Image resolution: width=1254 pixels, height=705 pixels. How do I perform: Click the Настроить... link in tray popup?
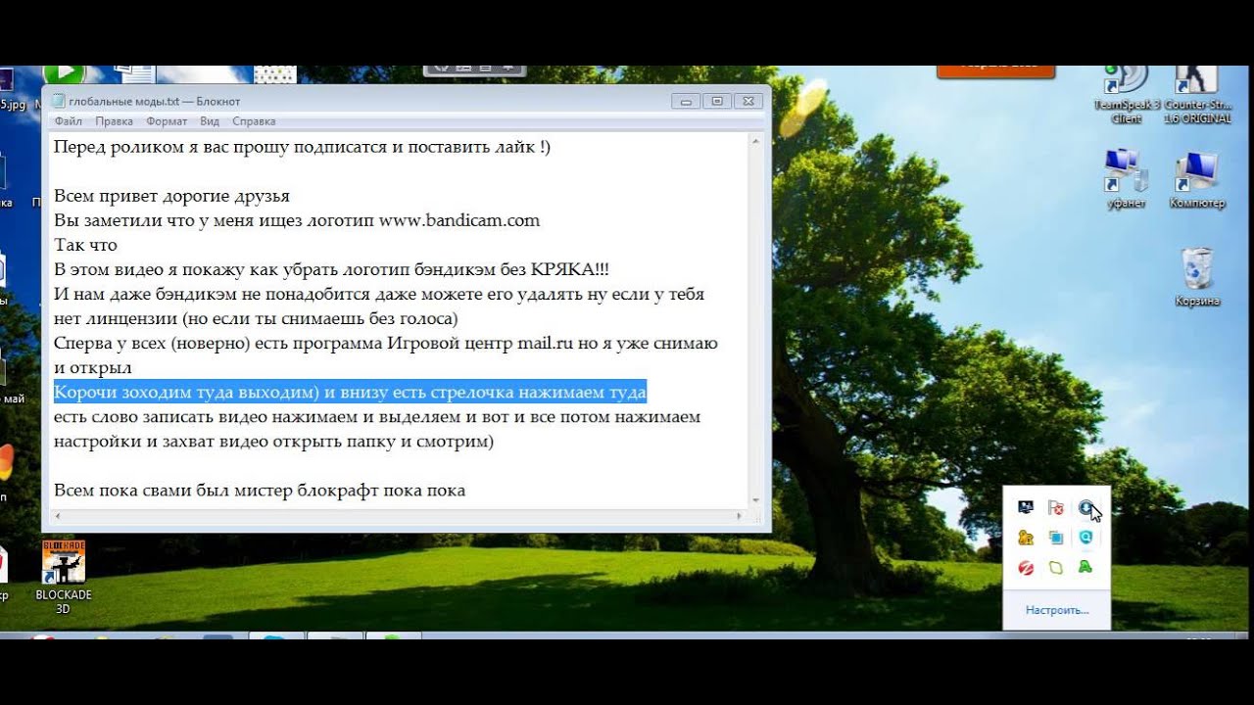point(1057,610)
